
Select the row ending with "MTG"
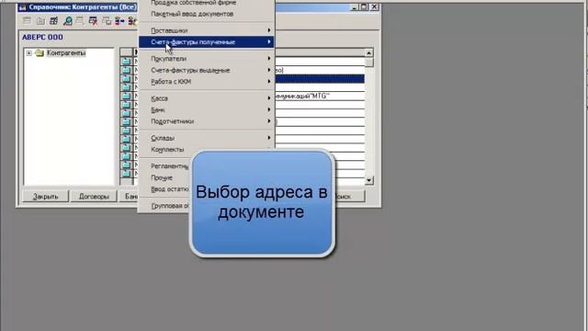(x=320, y=96)
